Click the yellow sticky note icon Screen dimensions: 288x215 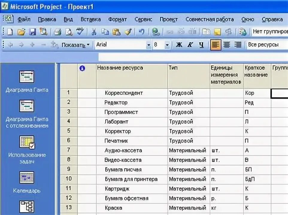[217, 32]
